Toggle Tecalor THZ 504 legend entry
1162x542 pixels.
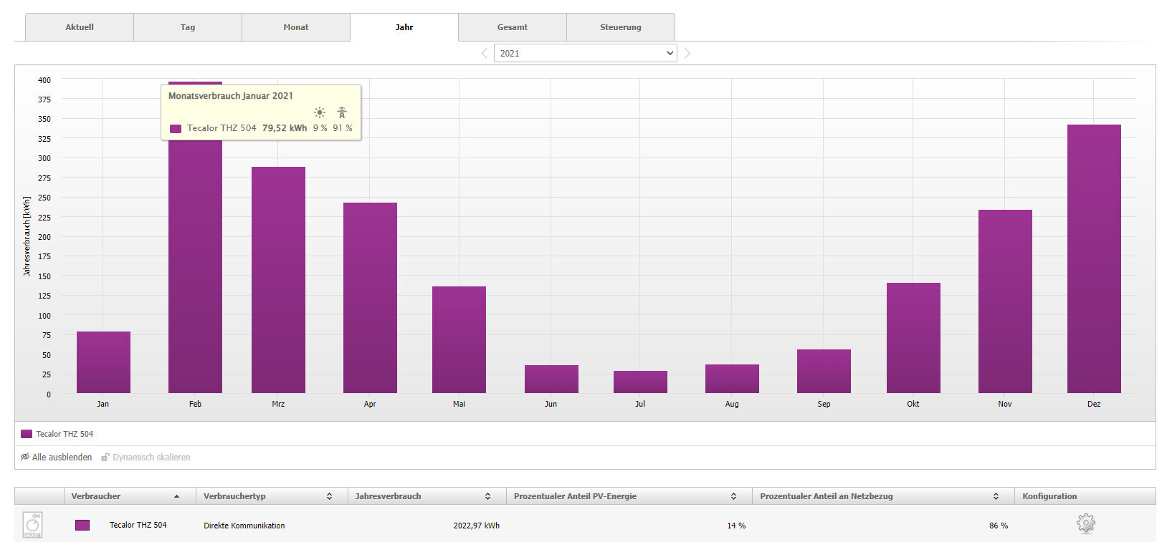[57, 434]
